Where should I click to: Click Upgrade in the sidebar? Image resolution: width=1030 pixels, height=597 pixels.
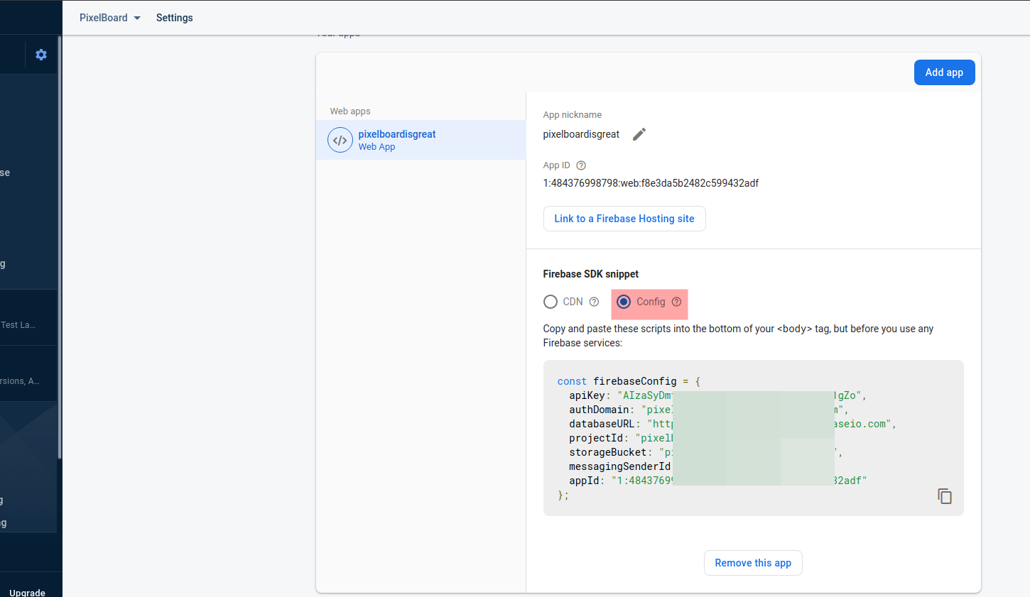[x=27, y=593]
